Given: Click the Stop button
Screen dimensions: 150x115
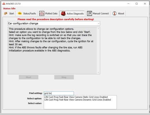Looking at the screenshot, I should pyautogui.click(x=64, y=77).
